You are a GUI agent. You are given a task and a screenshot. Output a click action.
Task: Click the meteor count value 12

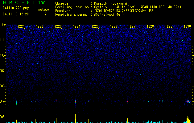[x=45, y=14]
